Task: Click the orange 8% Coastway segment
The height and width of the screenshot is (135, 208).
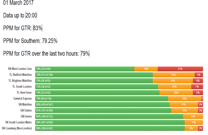Action: click(x=191, y=128)
